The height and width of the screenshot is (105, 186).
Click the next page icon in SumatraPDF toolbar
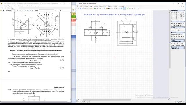(22, 10)
